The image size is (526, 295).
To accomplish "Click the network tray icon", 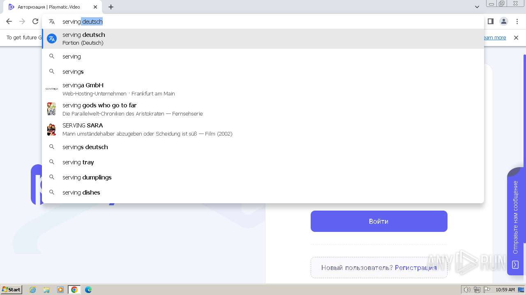I will tap(477, 290).
